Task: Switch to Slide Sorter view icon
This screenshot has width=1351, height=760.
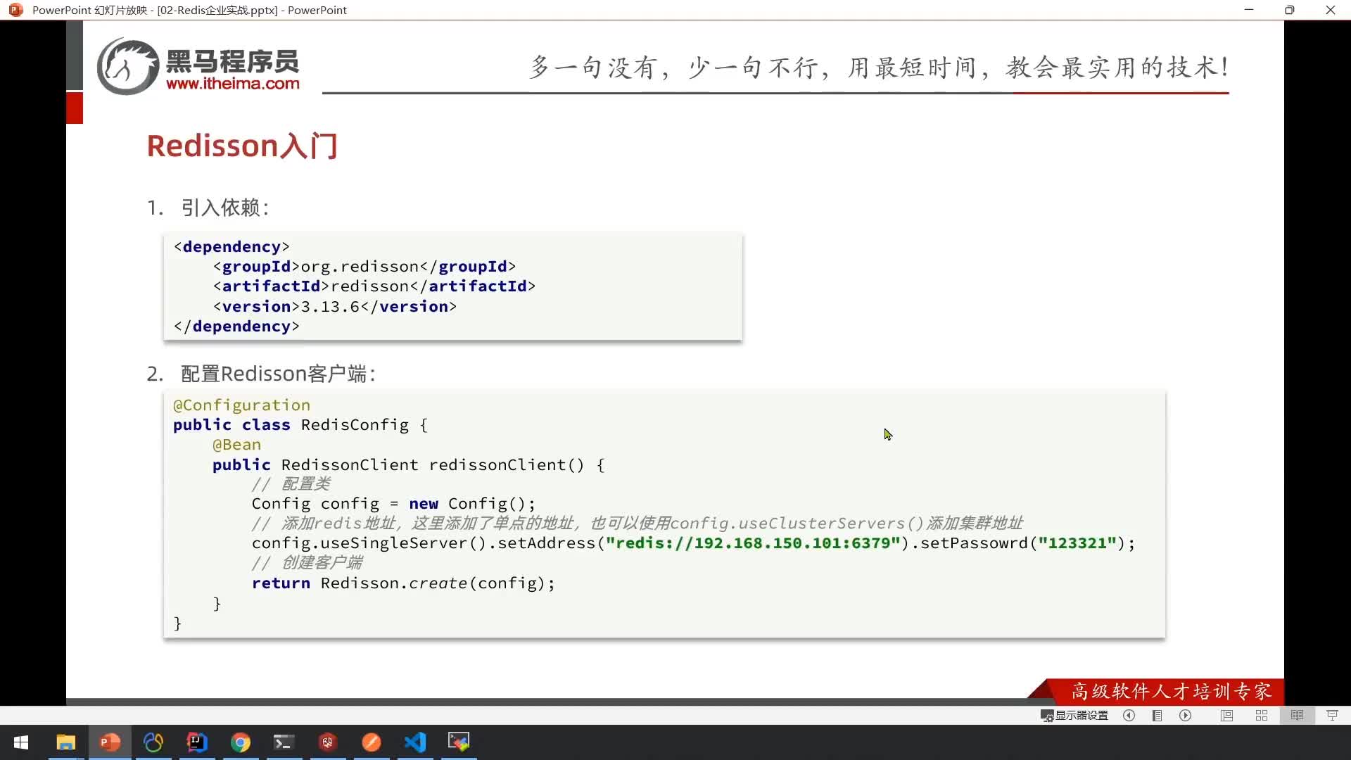Action: pyautogui.click(x=1262, y=715)
